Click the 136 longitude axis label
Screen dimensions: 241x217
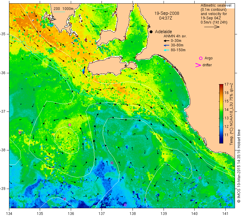[71, 214]
